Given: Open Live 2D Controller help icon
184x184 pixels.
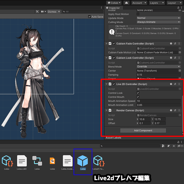Looking at the screenshot, I should click(x=171, y=84).
